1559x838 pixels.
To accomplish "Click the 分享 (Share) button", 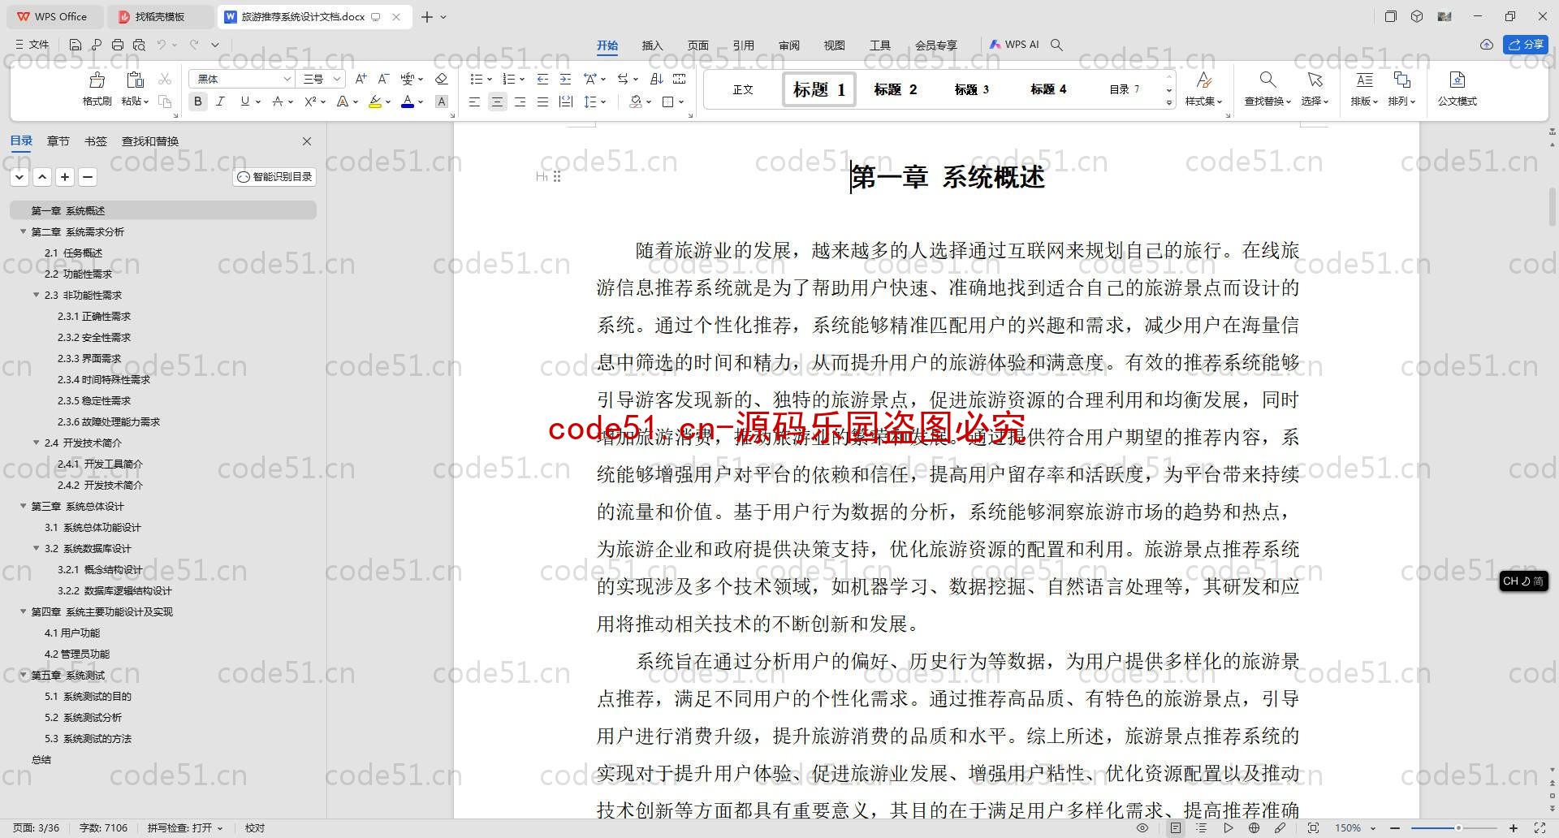I will pyautogui.click(x=1526, y=45).
